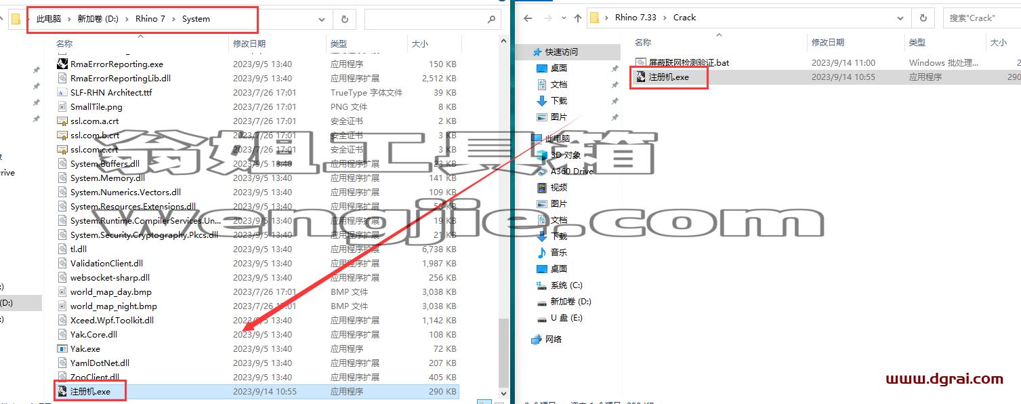1021x404 pixels.
Task: Click the 屏蔽联网检测验证.bat file icon
Action: pyautogui.click(x=640, y=62)
